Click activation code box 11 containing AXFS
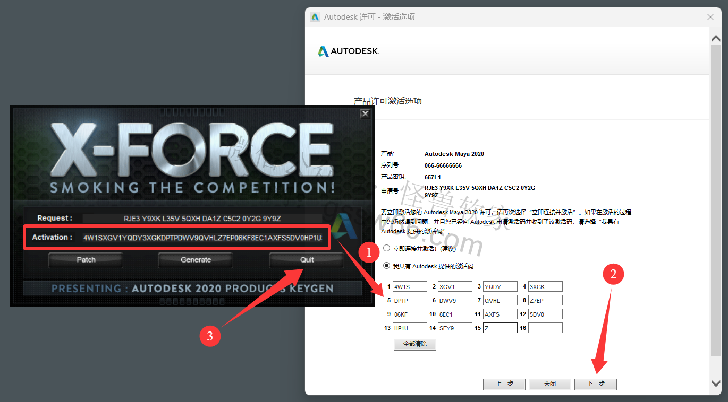Viewport: 728px width, 402px height. point(500,314)
